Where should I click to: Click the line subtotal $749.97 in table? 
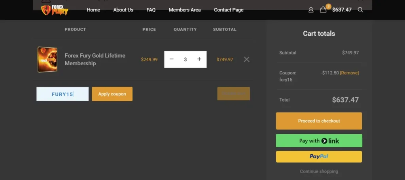225,60
